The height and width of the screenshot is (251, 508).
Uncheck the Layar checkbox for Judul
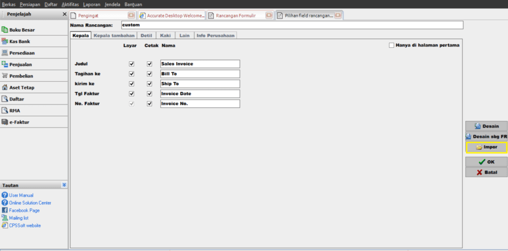coord(131,64)
